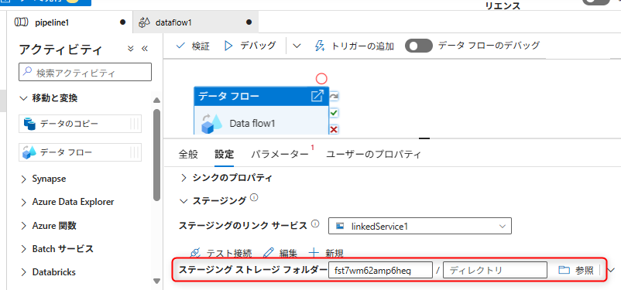Click the データ フロー activity icon in list
The width and height of the screenshot is (621, 290).
(x=29, y=152)
